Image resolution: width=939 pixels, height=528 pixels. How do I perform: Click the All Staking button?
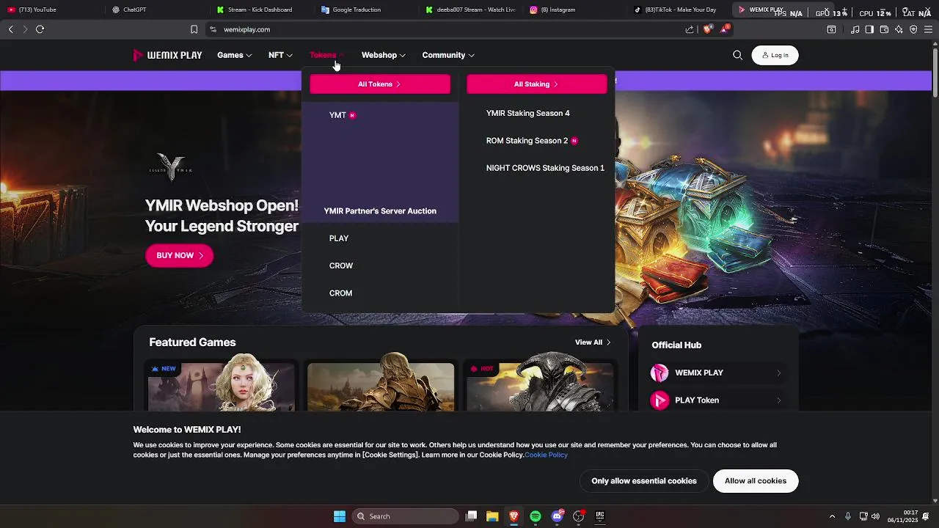click(x=537, y=84)
